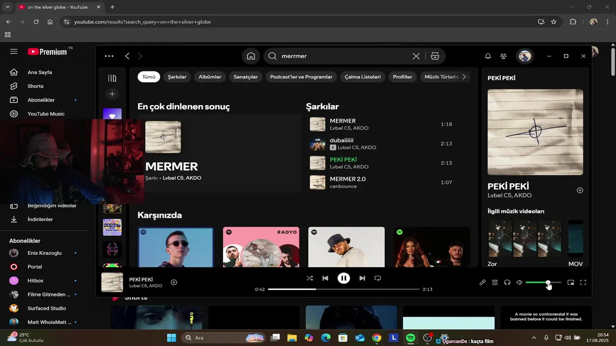
Task: Open the play queue icon
Action: pos(495,283)
